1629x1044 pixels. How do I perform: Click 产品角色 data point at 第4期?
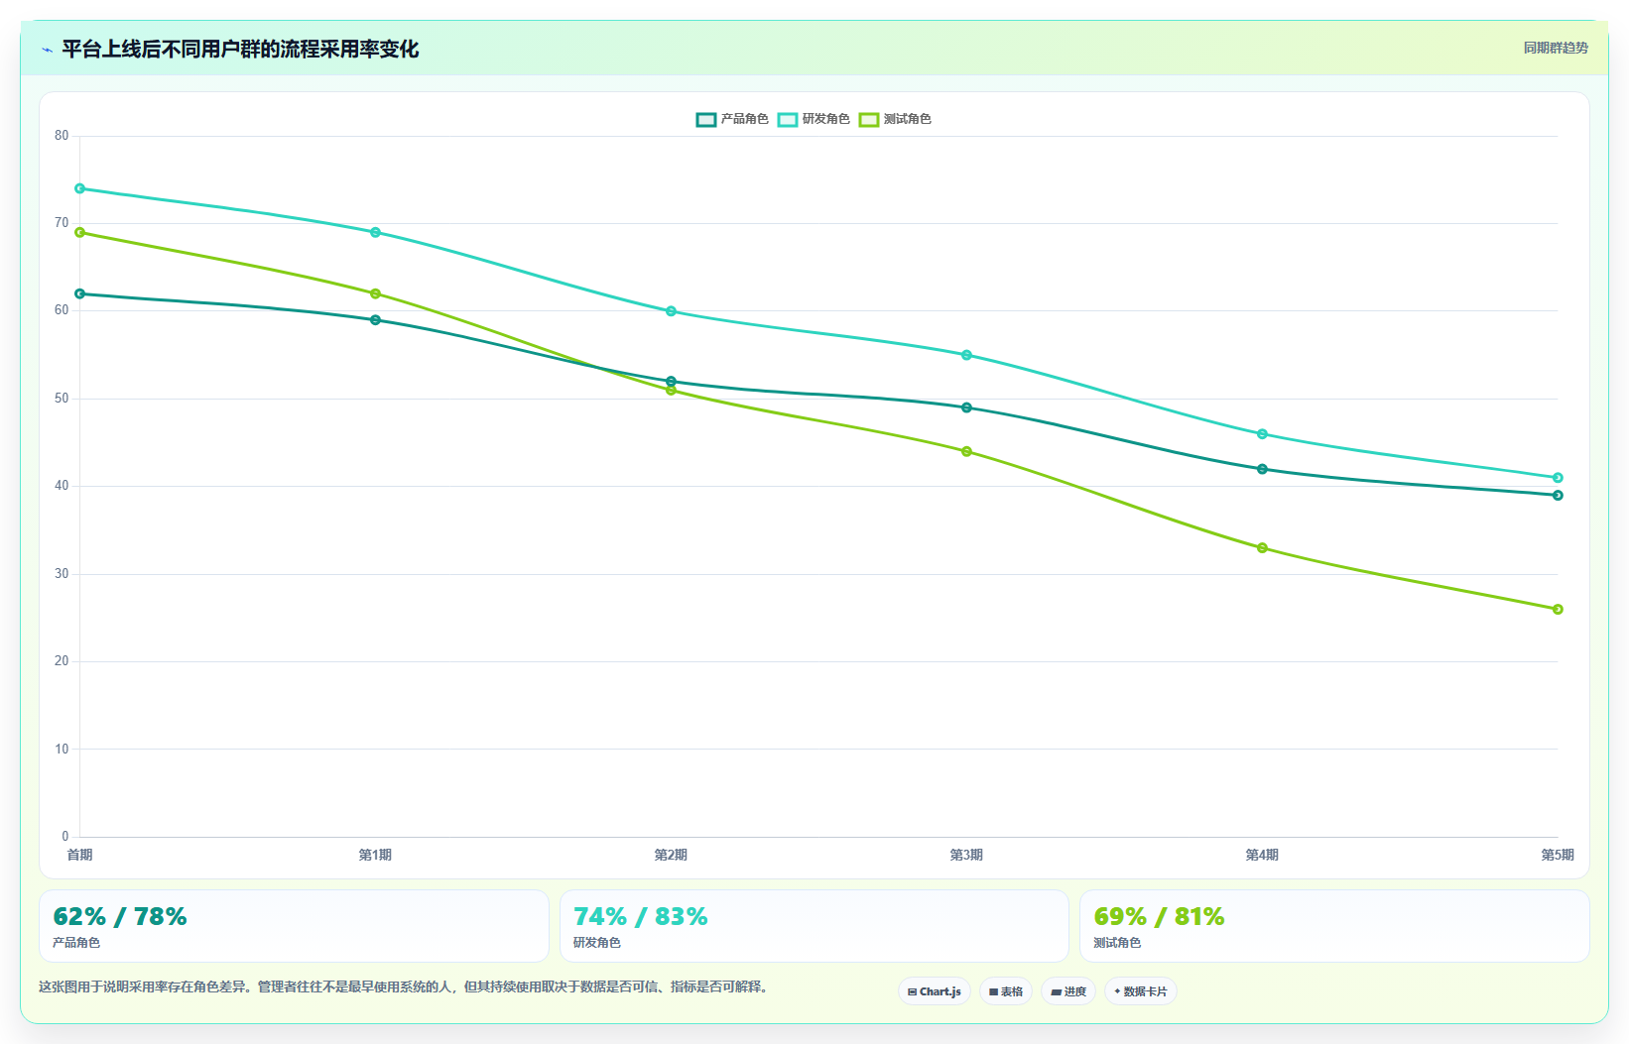point(1263,469)
